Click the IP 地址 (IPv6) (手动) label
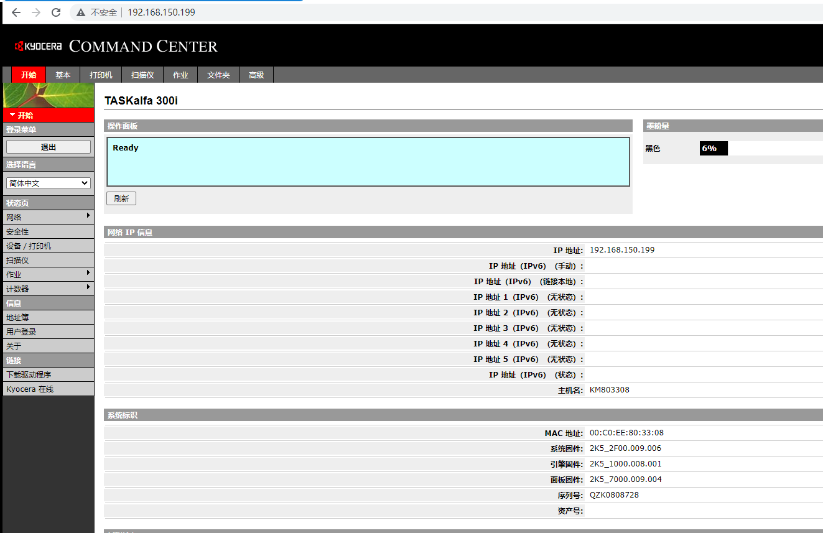Screen dimensions: 823x533 pyautogui.click(x=537, y=266)
